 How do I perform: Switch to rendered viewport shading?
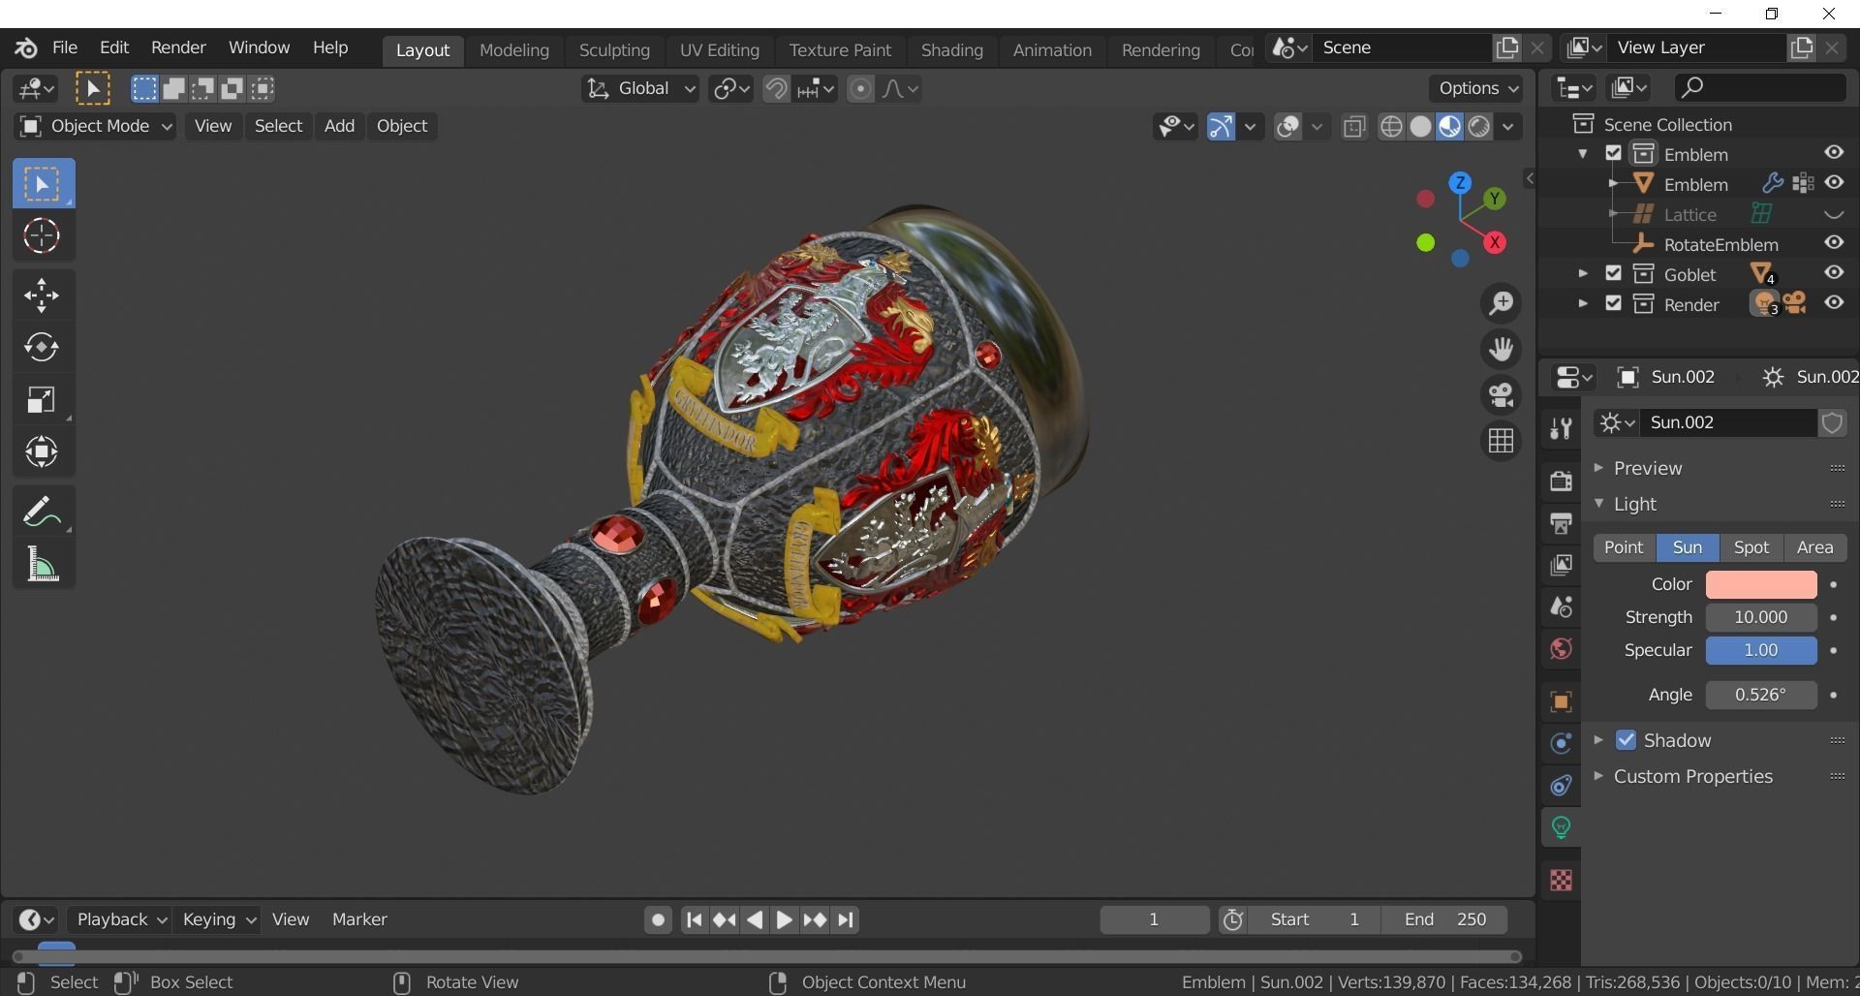pos(1478,127)
